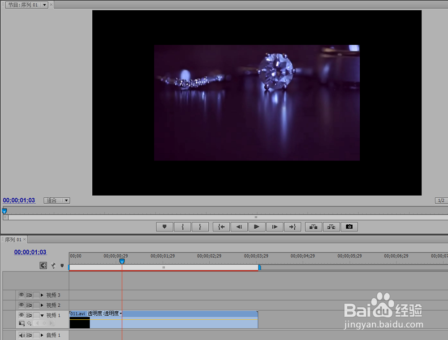Add marker in Program monitor transport bar
448x340 pixels.
[164, 227]
